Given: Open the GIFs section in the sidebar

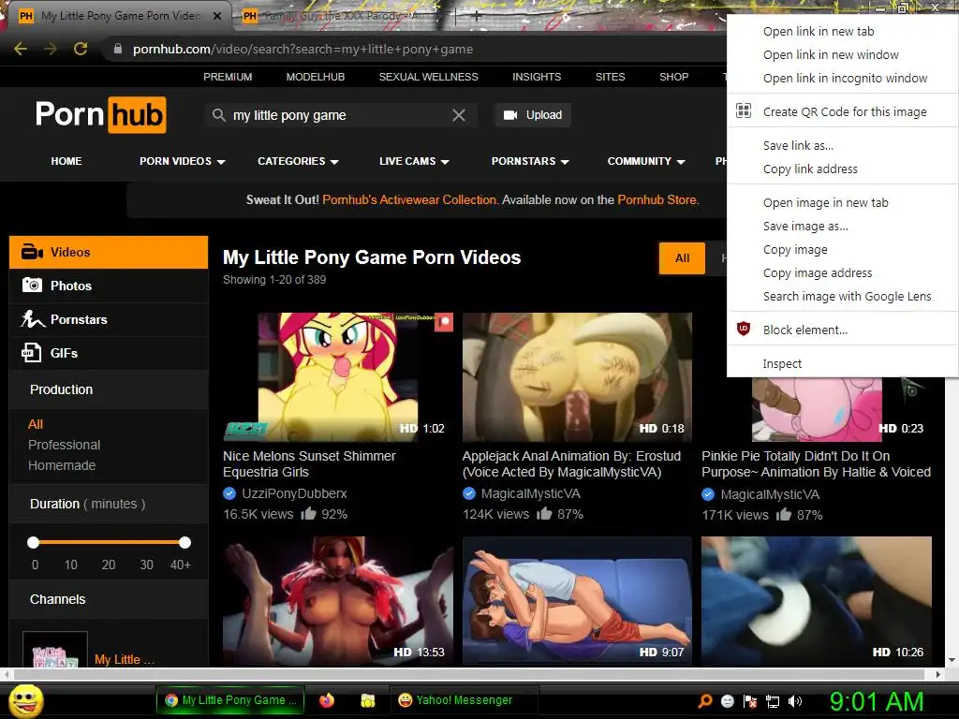Looking at the screenshot, I should (x=109, y=353).
